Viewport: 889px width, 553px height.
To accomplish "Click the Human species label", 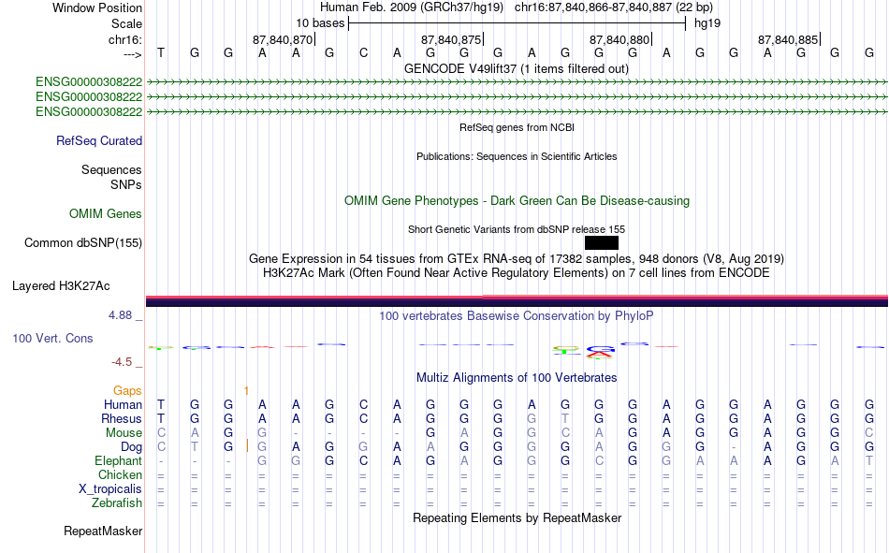I will click(x=123, y=405).
